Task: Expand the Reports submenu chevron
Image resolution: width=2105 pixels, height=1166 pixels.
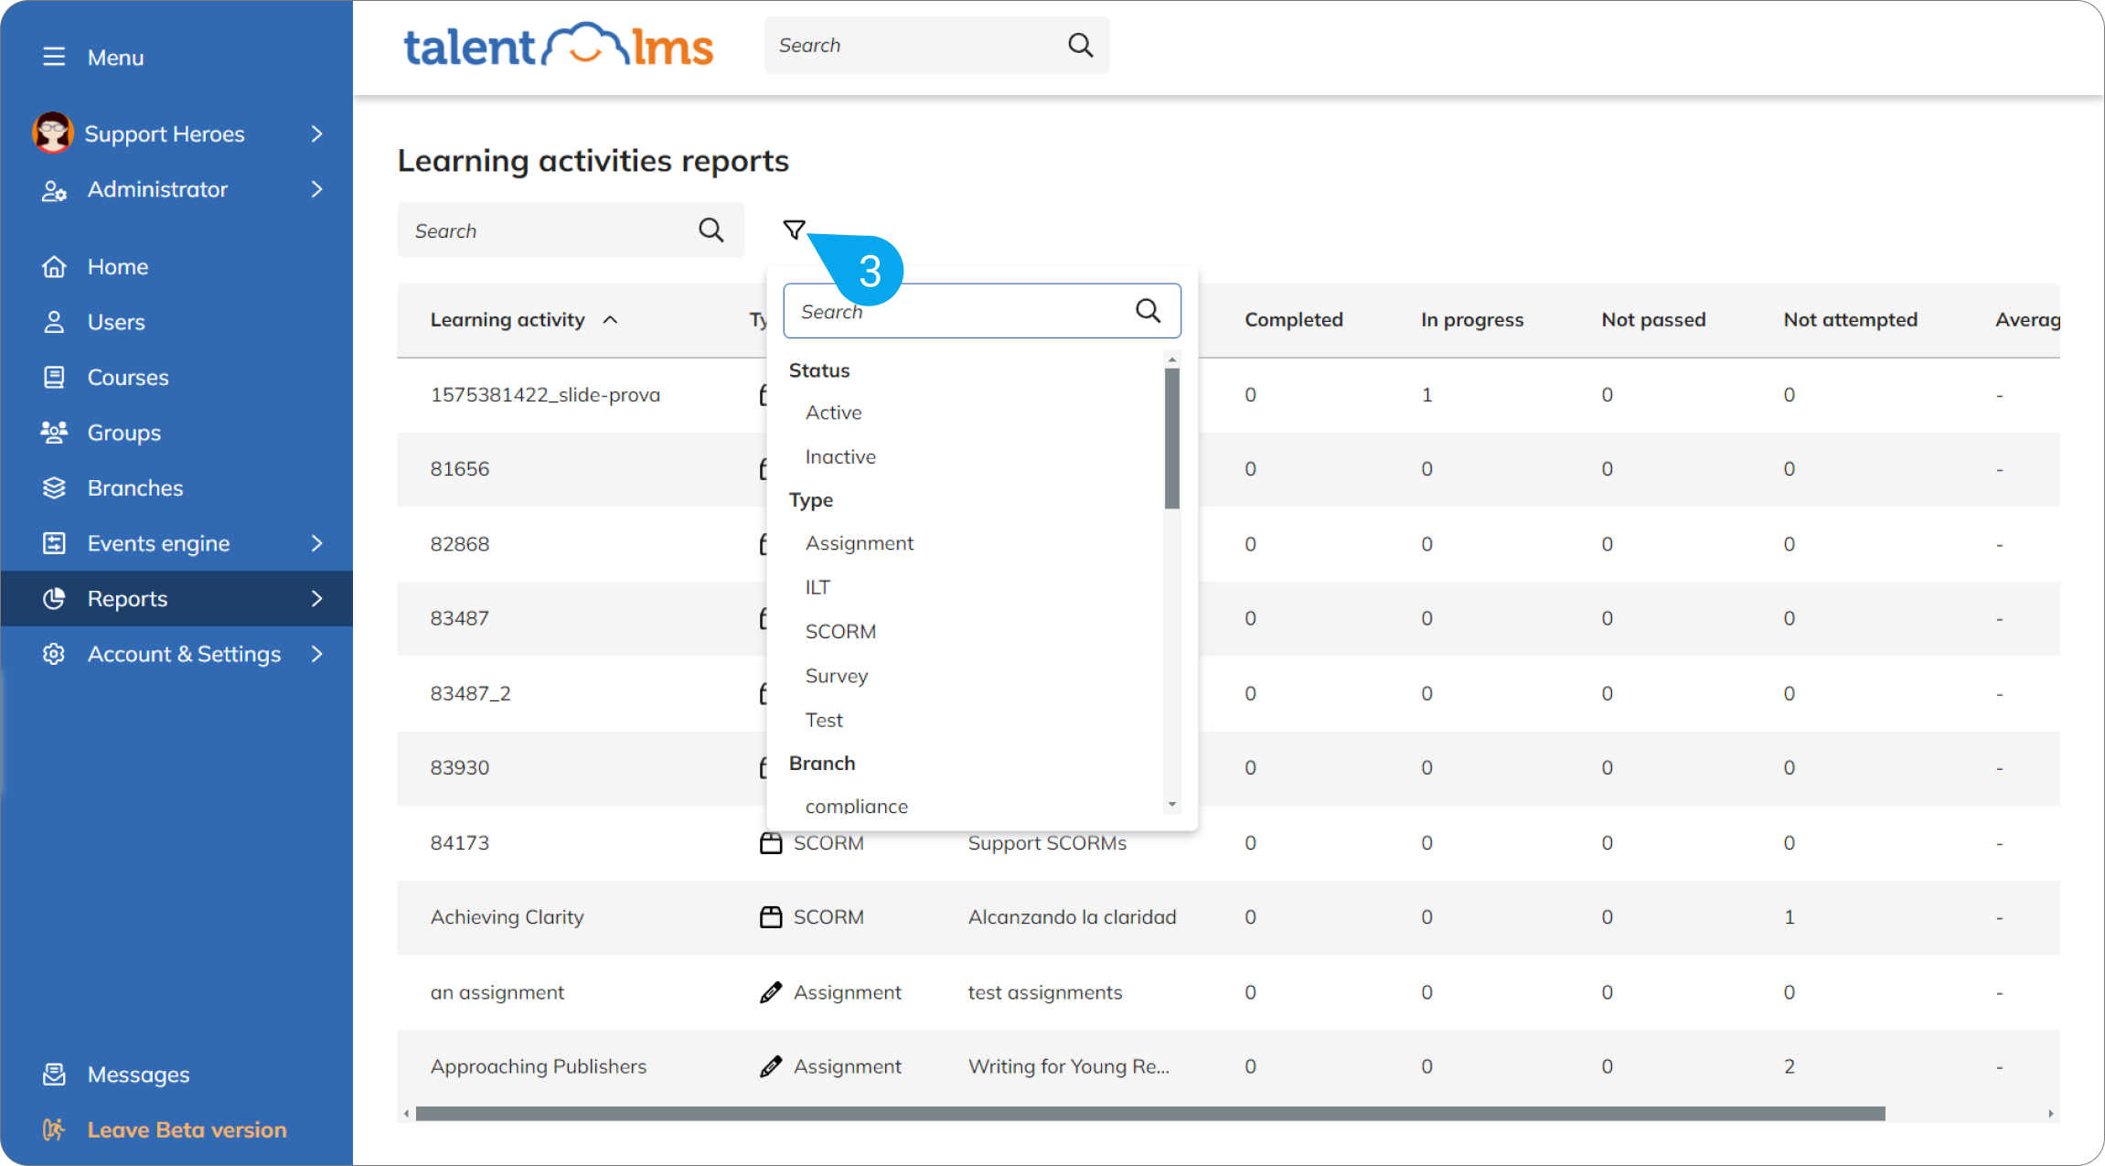Action: point(316,599)
